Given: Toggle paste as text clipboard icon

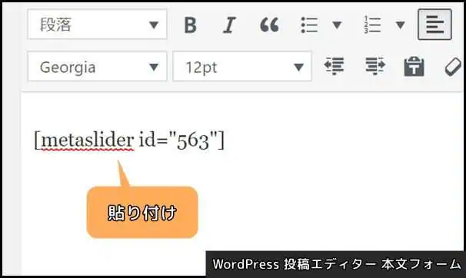Looking at the screenshot, I should (x=414, y=67).
